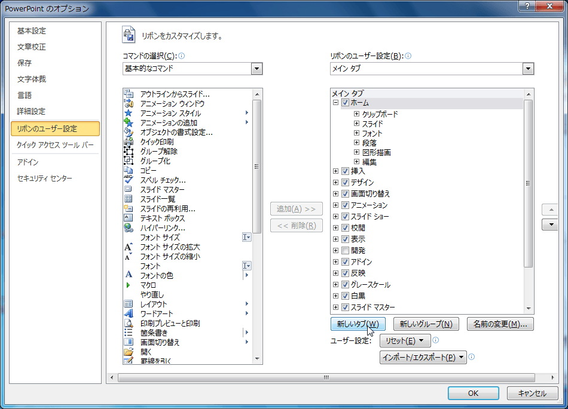
Task: Click the move down arrow button
Action: [x=551, y=225]
